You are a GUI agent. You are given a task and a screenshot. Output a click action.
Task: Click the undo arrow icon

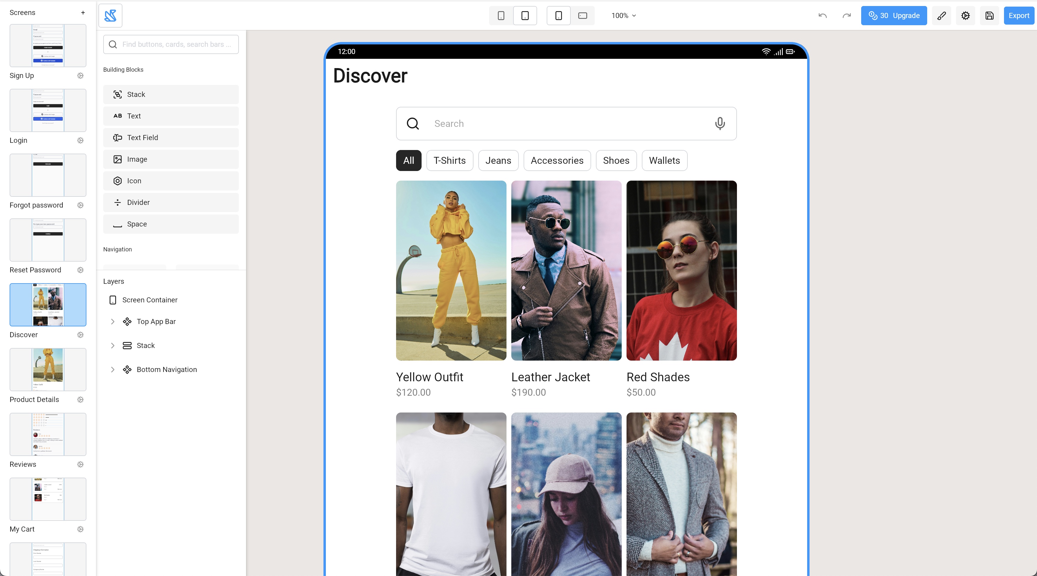(822, 16)
